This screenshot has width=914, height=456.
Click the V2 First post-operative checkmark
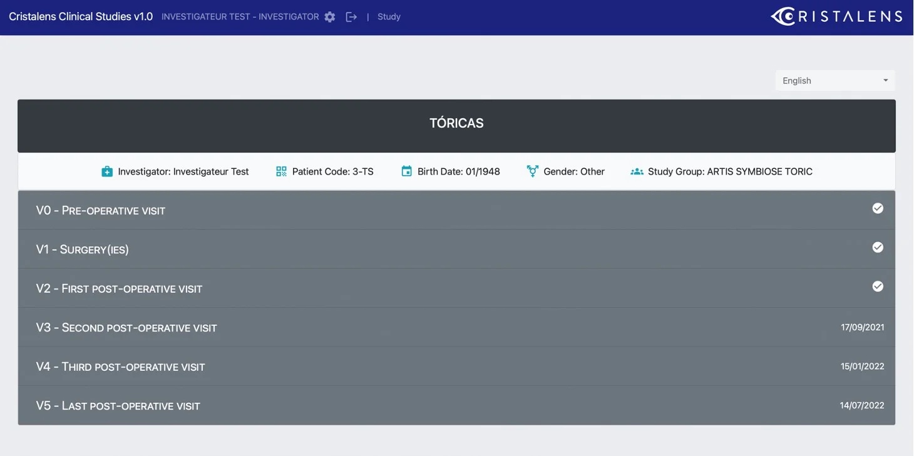click(878, 286)
